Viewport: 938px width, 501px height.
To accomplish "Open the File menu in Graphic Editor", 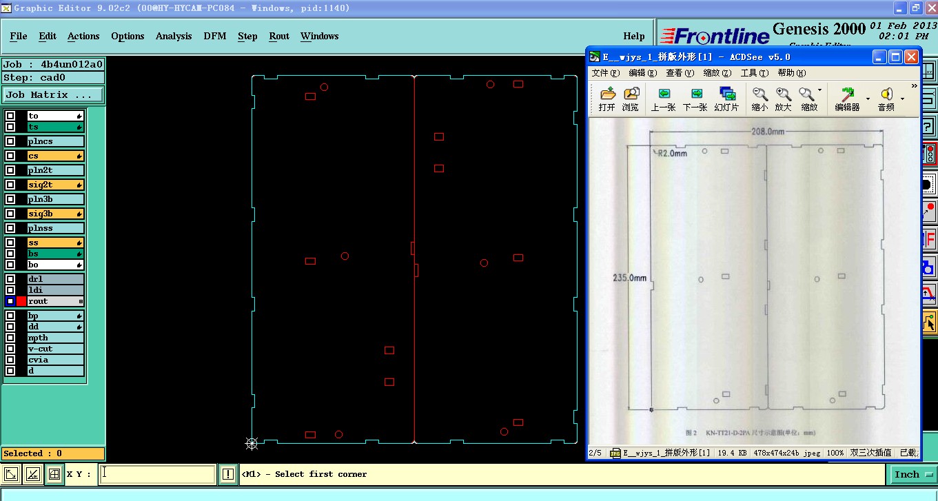I will [x=19, y=36].
